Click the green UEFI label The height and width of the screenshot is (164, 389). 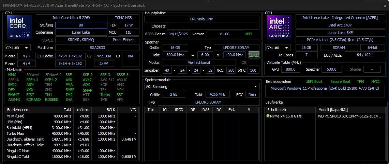click(249, 34)
